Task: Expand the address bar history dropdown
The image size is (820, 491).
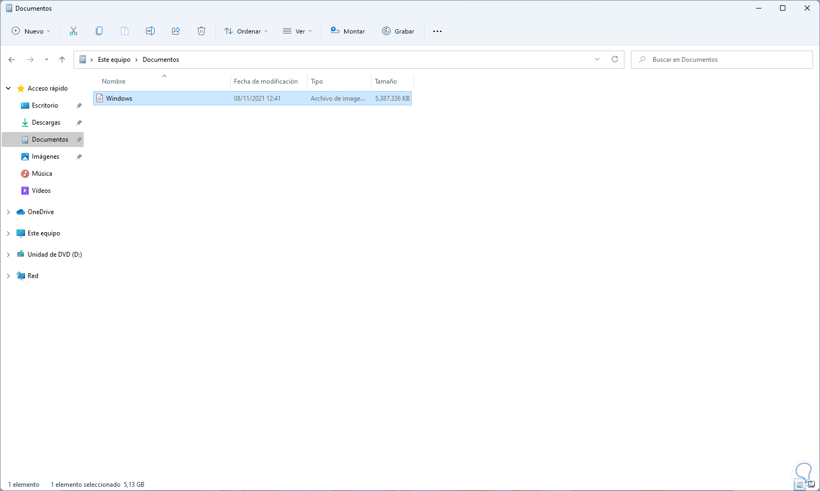Action: pyautogui.click(x=597, y=59)
